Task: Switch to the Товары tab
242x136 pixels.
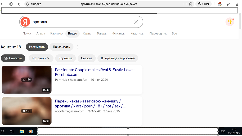Action: tap(102, 33)
